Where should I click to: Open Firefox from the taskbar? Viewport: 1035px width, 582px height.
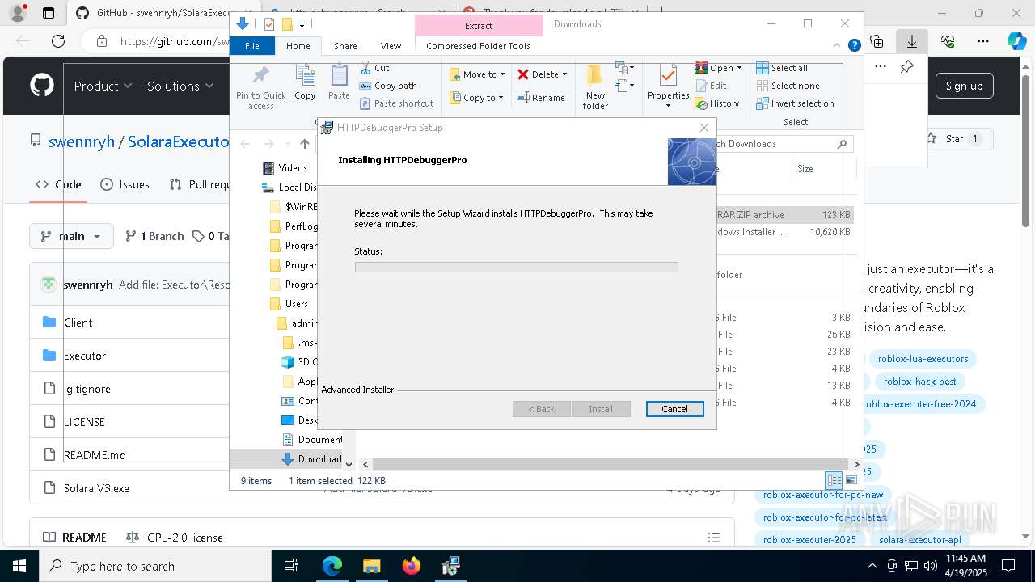coord(411,566)
